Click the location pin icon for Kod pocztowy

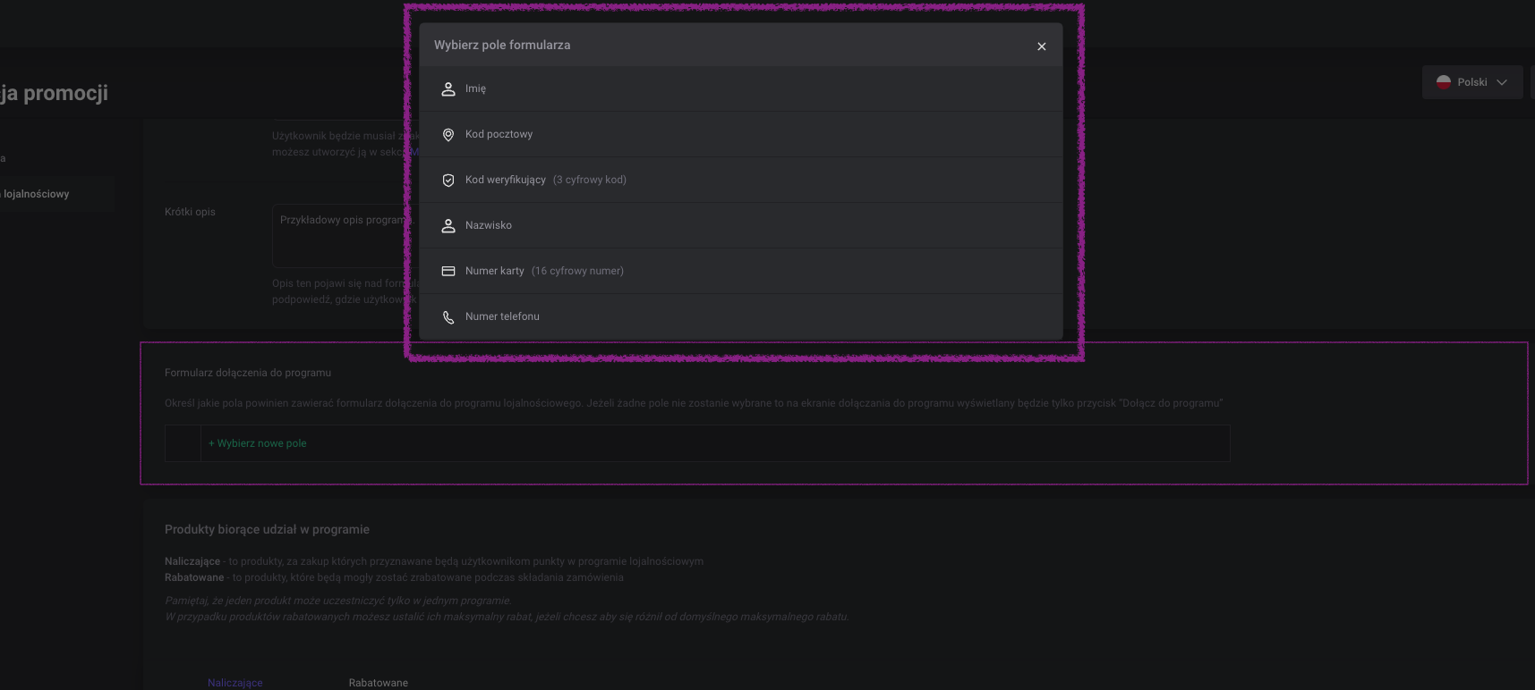pyautogui.click(x=448, y=135)
